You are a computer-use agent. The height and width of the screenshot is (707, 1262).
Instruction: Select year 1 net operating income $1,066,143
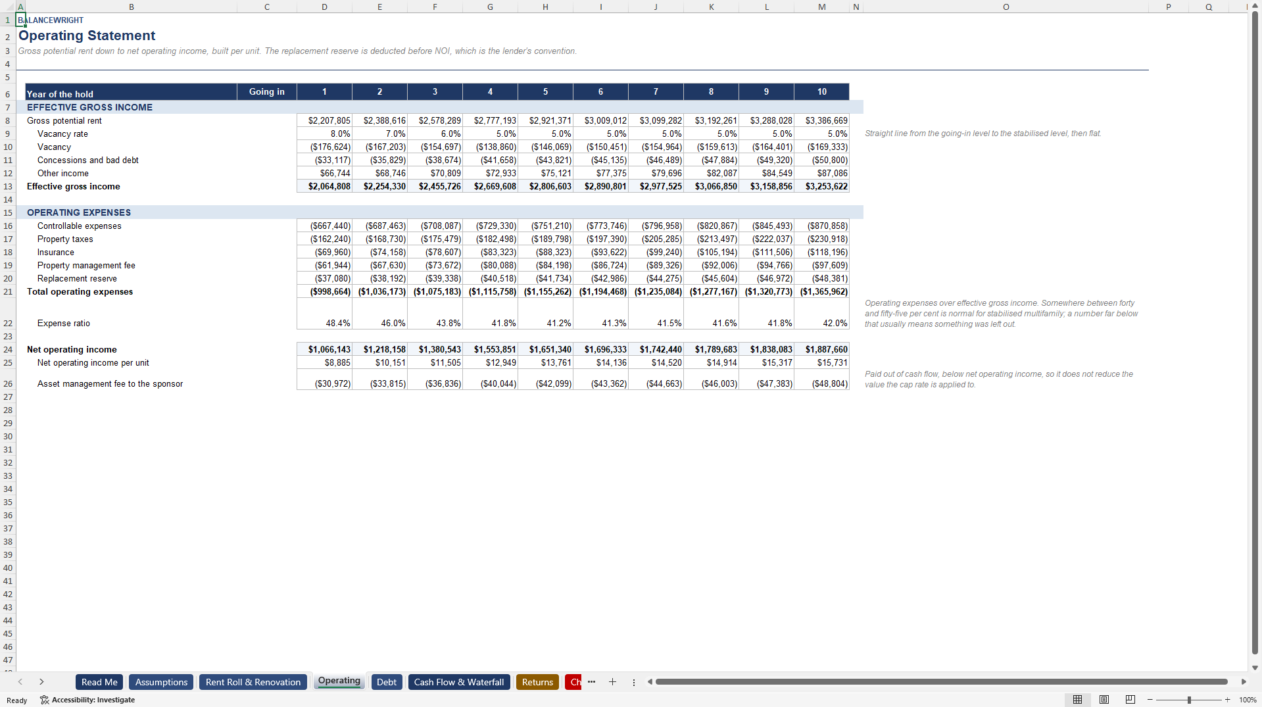[x=324, y=349]
